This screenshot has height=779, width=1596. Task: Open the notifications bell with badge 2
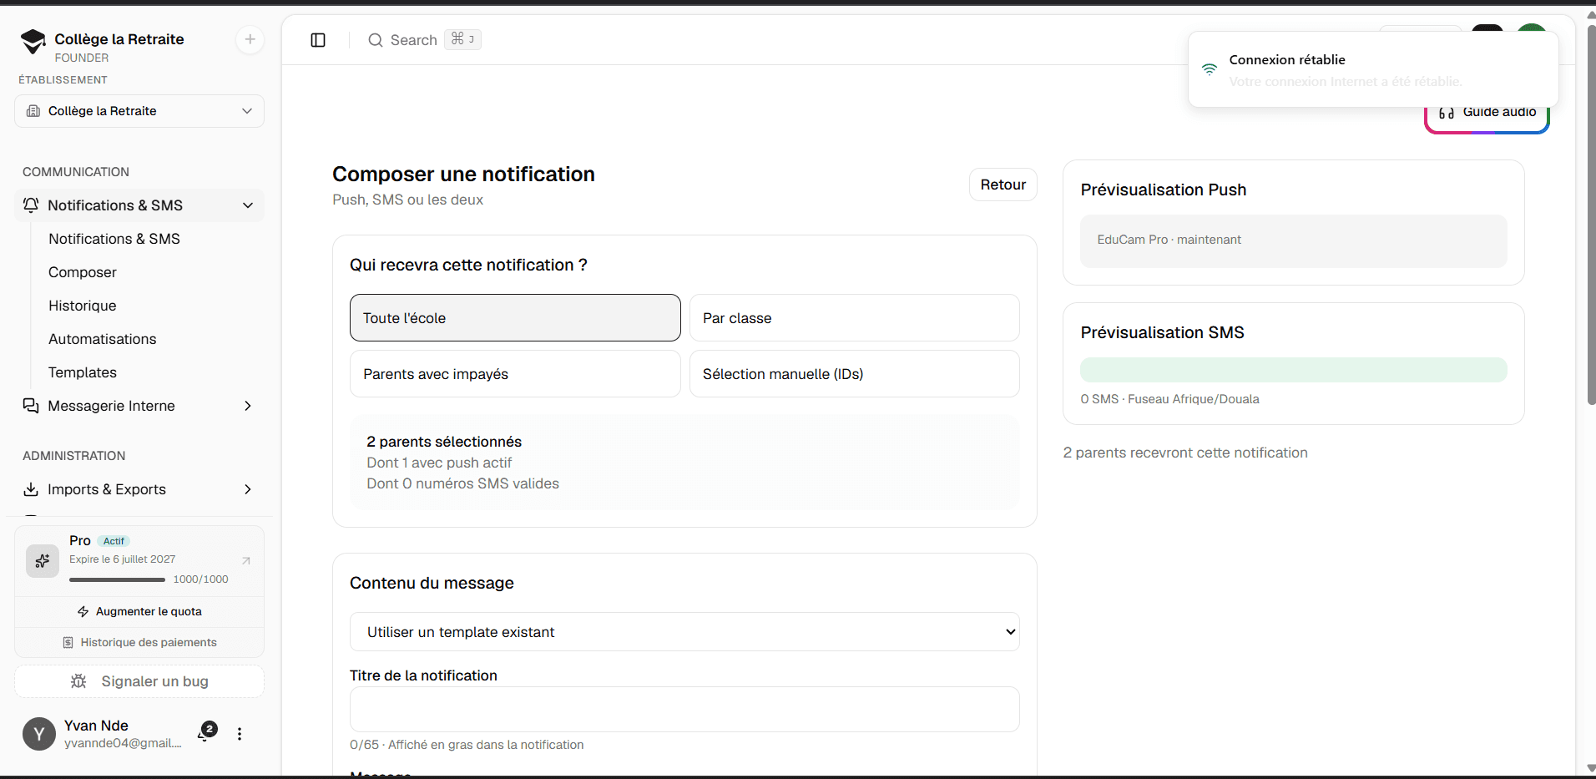[206, 732]
